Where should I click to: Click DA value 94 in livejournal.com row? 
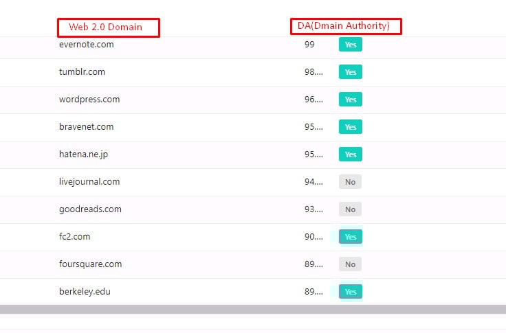point(313,182)
